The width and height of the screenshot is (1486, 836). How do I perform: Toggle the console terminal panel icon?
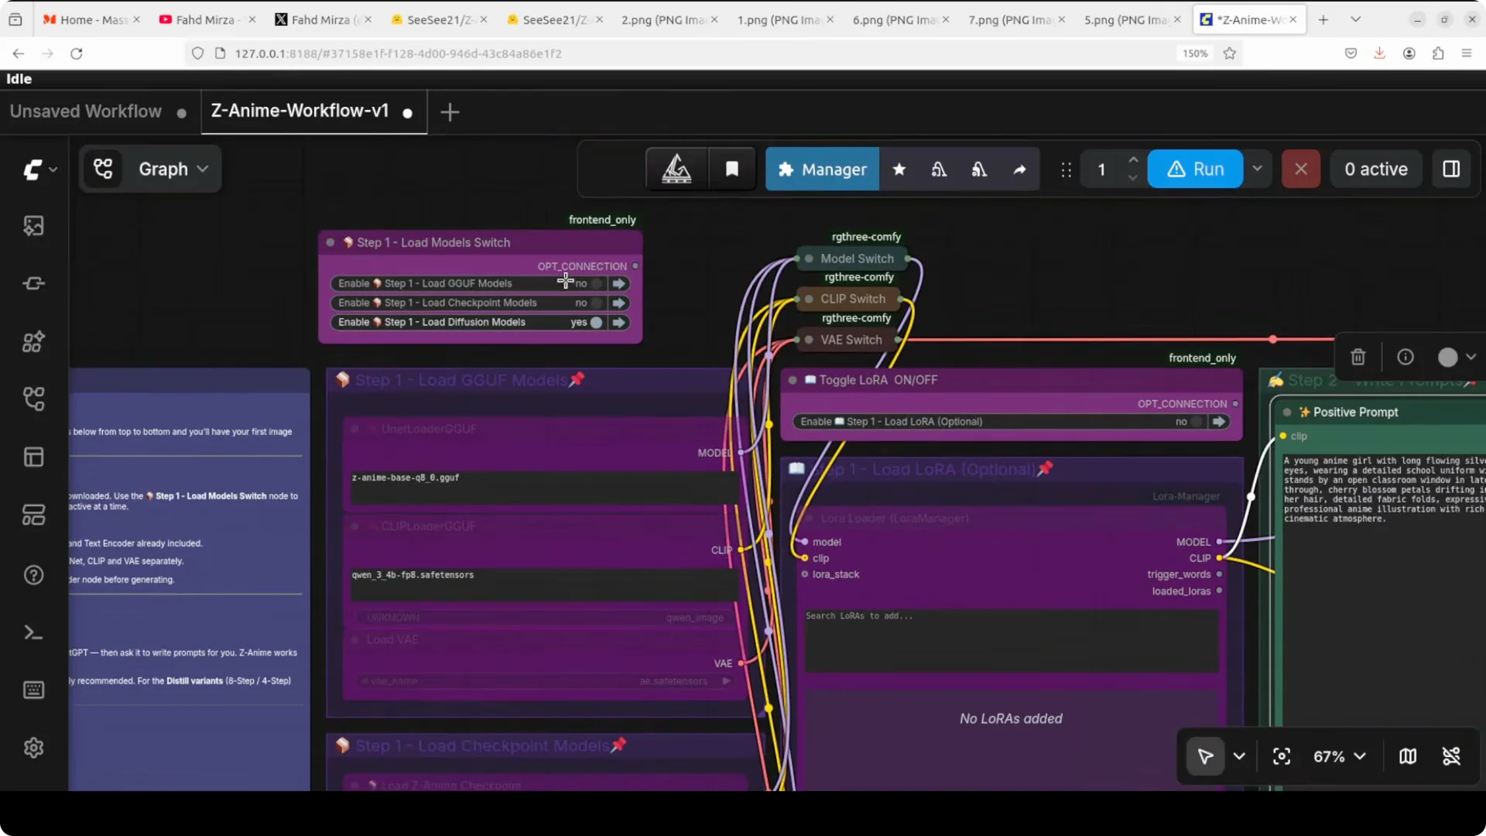pyautogui.click(x=33, y=633)
